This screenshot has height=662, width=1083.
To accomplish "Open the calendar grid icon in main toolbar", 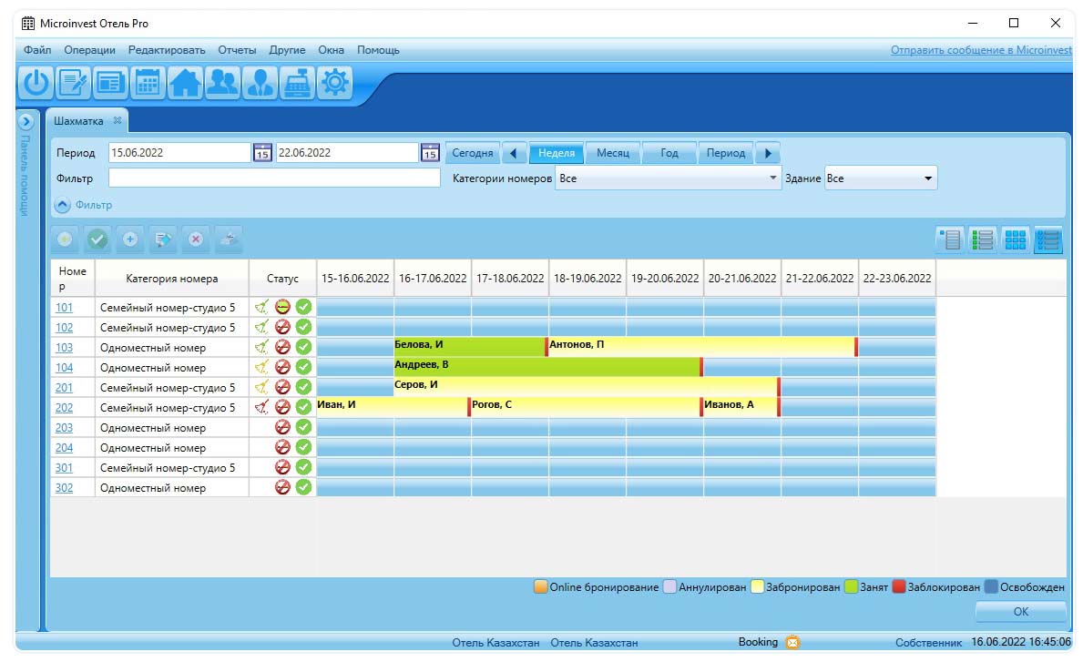I will click(148, 84).
